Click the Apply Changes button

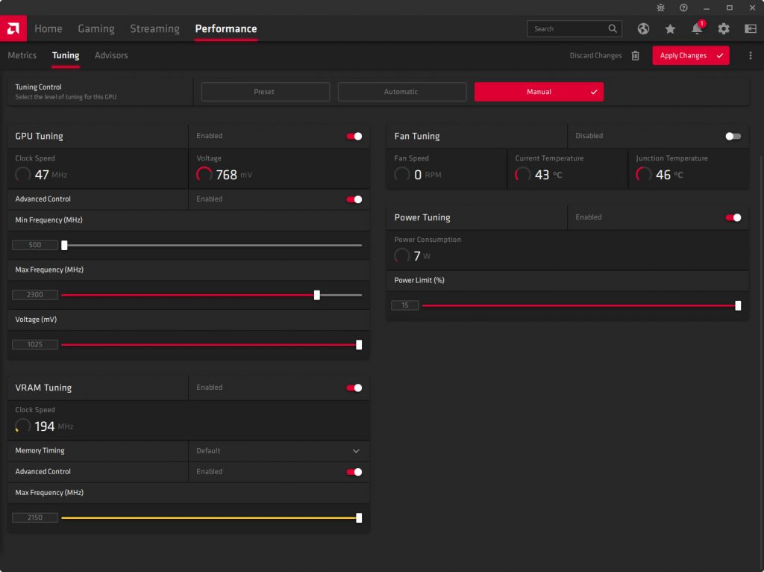point(690,55)
